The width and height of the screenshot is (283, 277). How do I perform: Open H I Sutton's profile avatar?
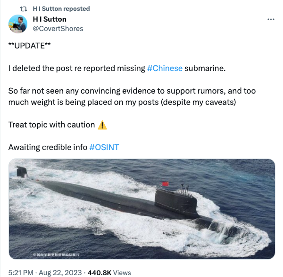point(18,24)
